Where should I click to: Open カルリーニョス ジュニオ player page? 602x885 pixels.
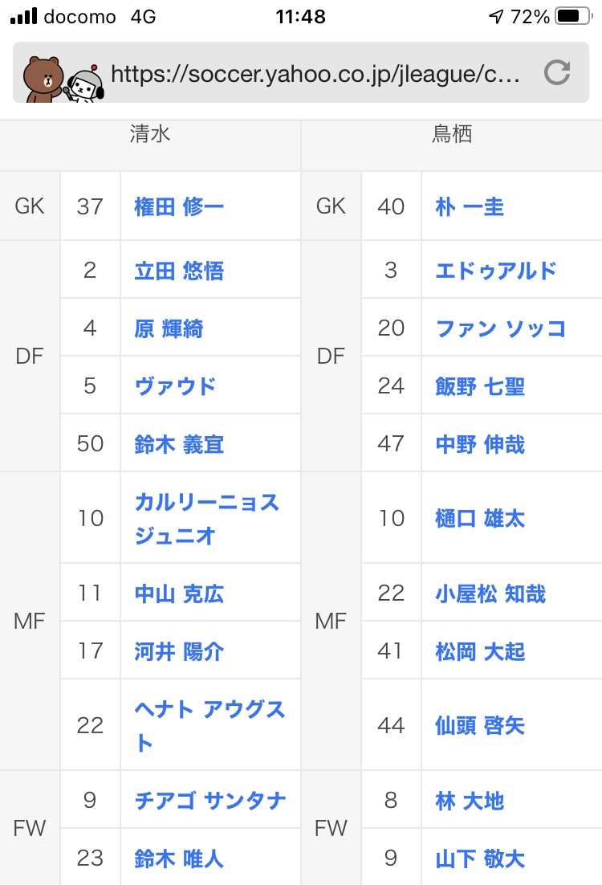(x=206, y=518)
